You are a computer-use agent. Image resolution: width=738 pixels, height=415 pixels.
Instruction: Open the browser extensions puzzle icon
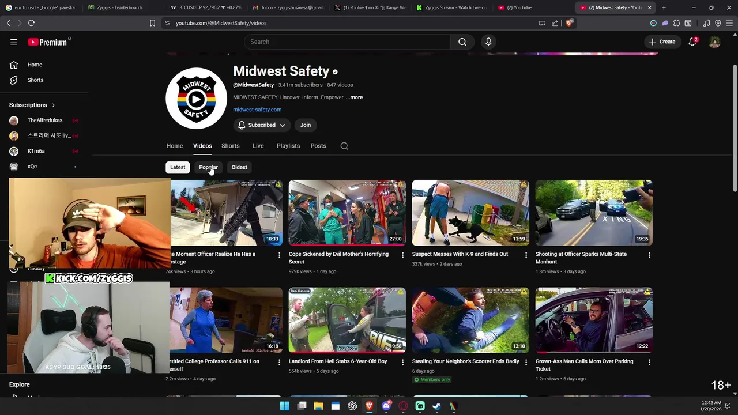(676, 23)
